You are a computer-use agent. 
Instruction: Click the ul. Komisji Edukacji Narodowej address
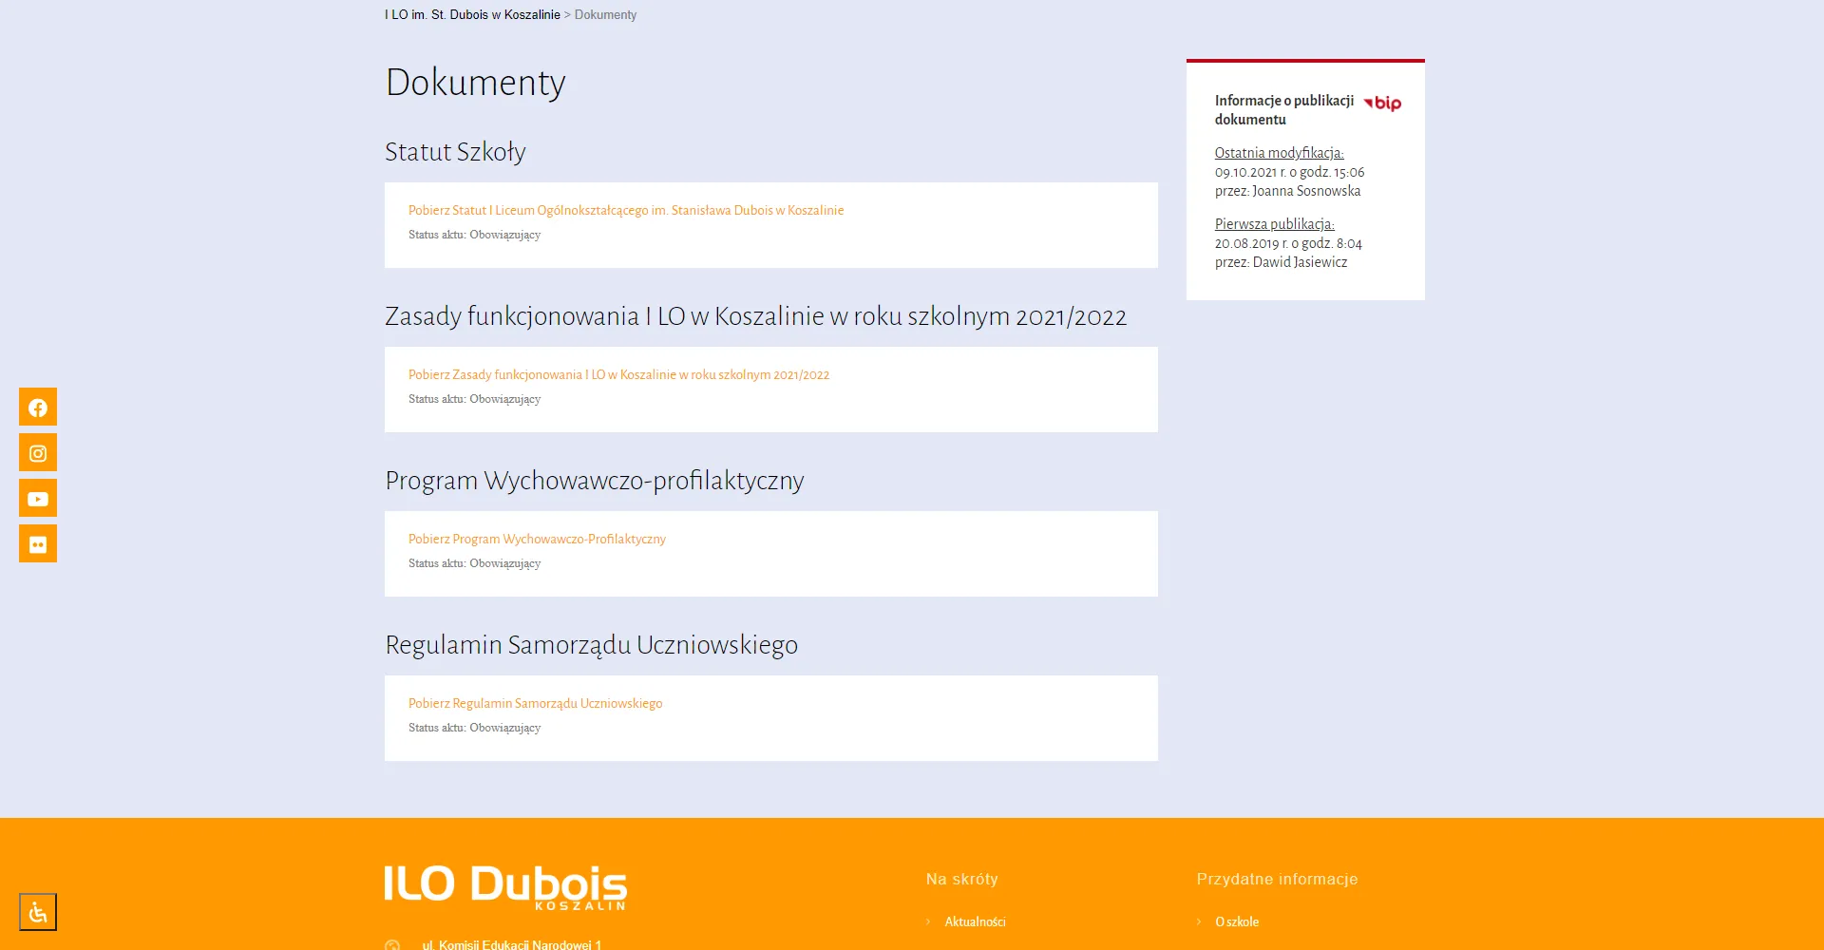point(511,944)
